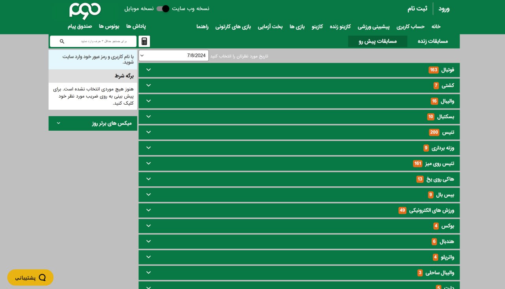Click the نسخه وب سایت label
Viewport: 505px width, 289px height.
(191, 9)
